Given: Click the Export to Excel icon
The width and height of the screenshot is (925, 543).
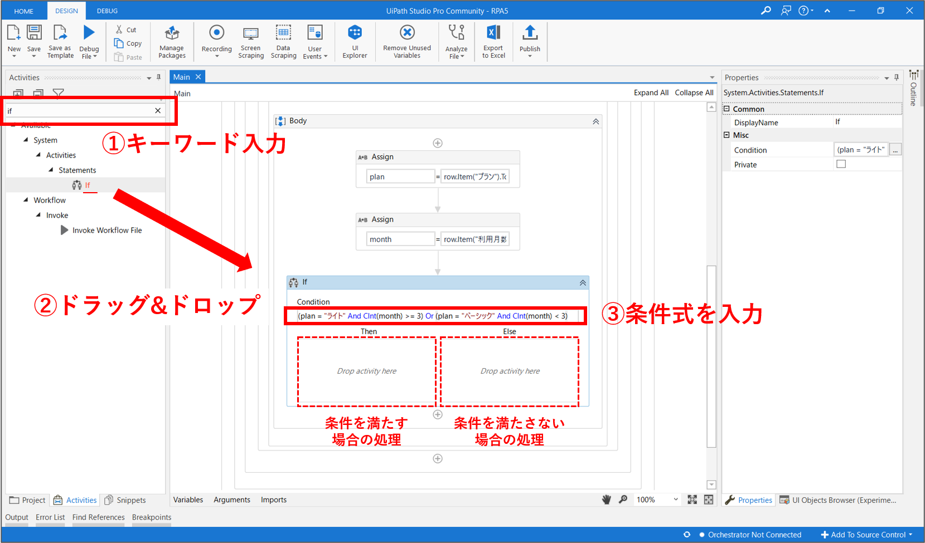Looking at the screenshot, I should pyautogui.click(x=493, y=33).
